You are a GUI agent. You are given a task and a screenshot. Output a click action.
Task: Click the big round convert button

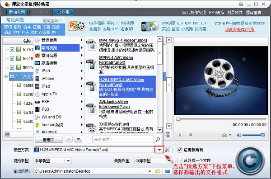coord(250,161)
